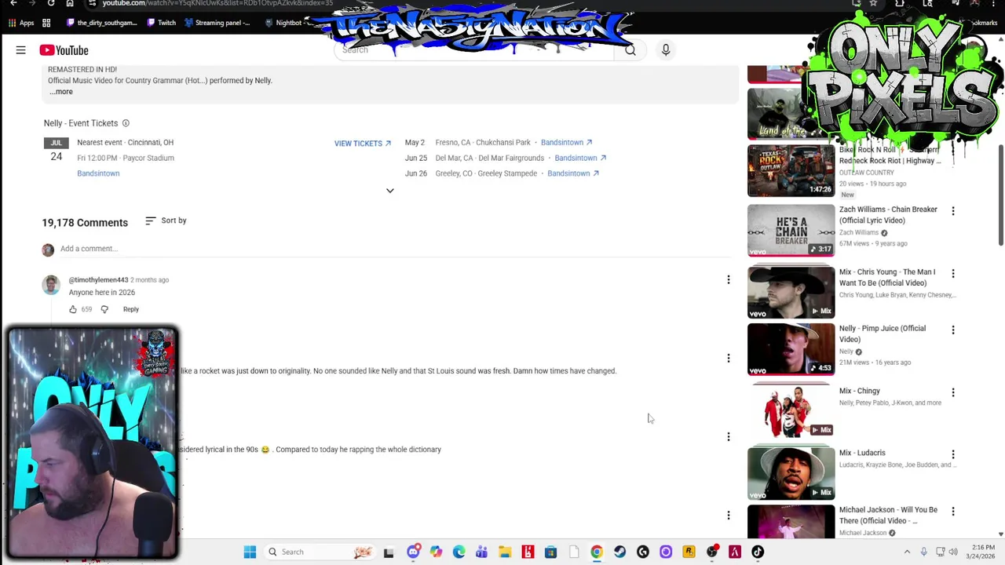Open the YouTube hamburger guide menu
The height and width of the screenshot is (565, 1005).
point(20,50)
